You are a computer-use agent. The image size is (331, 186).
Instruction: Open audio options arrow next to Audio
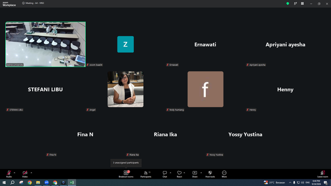(14, 173)
